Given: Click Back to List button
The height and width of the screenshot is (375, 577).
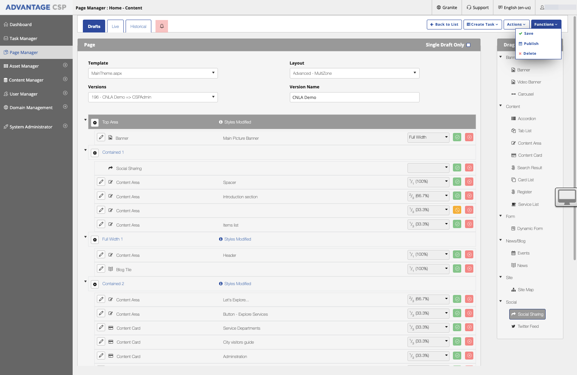Looking at the screenshot, I should [x=444, y=25].
